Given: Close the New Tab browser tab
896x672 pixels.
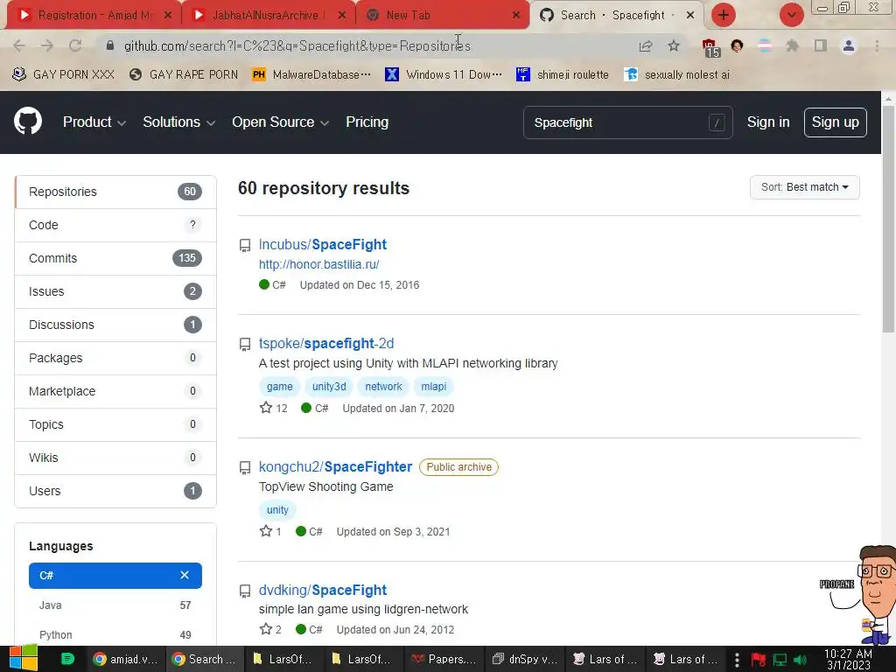Looking at the screenshot, I should 516,15.
